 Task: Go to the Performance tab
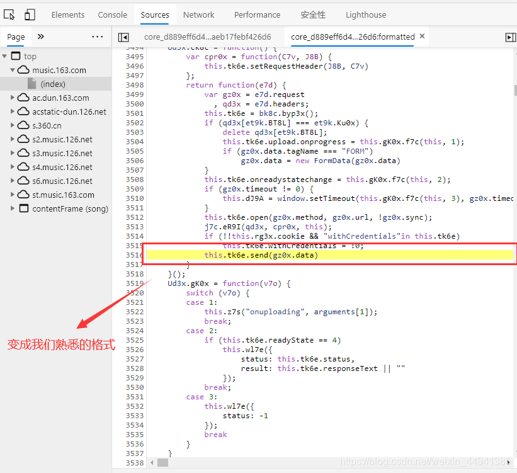pyautogui.click(x=257, y=15)
